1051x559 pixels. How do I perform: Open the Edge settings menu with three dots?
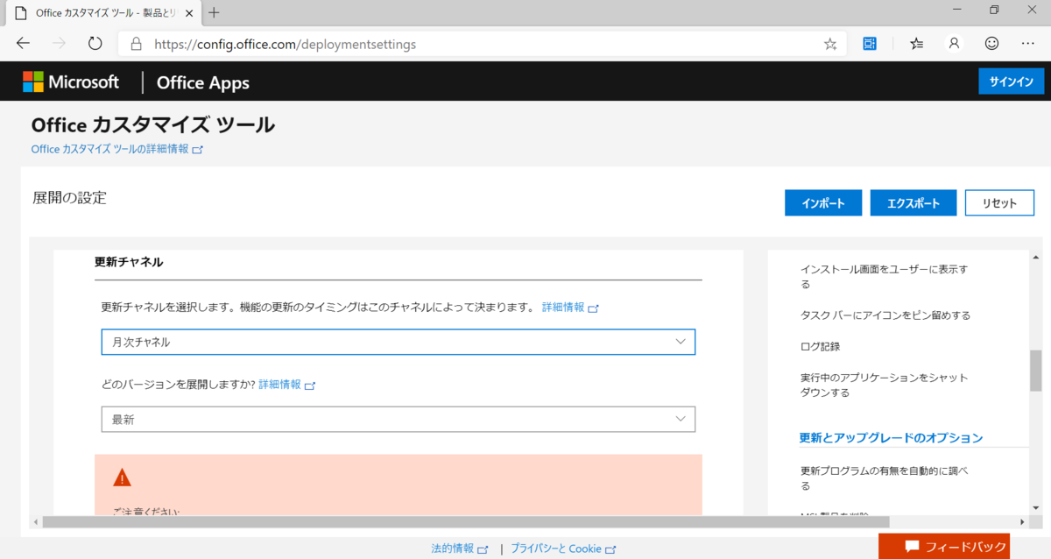coord(1027,43)
